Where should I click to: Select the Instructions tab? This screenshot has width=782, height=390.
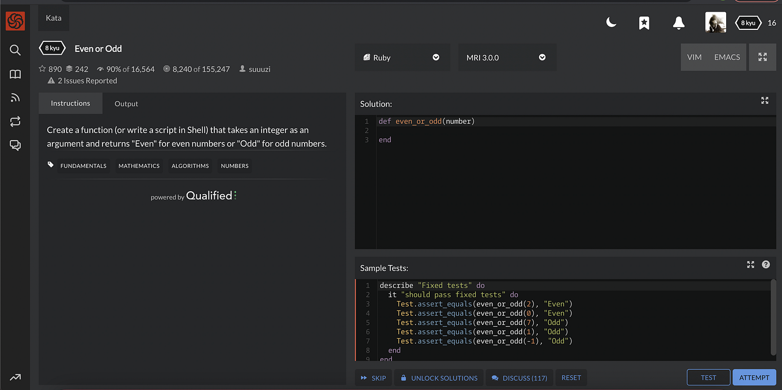tap(70, 103)
